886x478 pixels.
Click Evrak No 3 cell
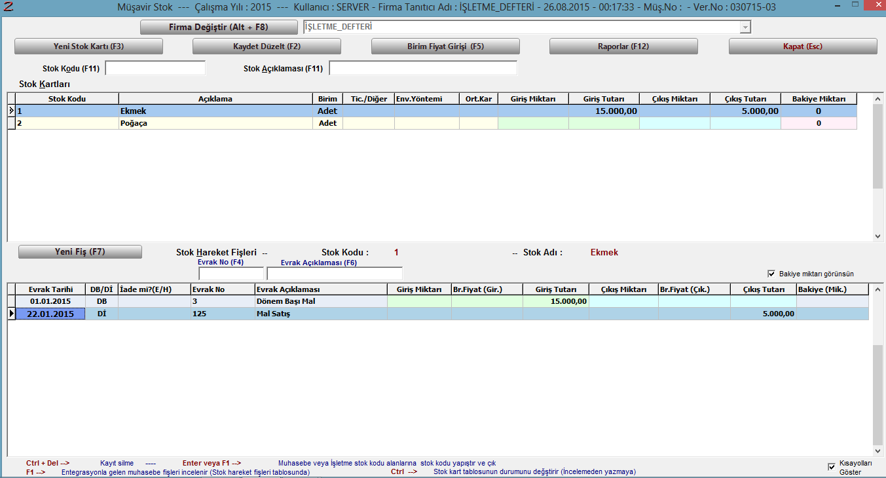pos(223,301)
